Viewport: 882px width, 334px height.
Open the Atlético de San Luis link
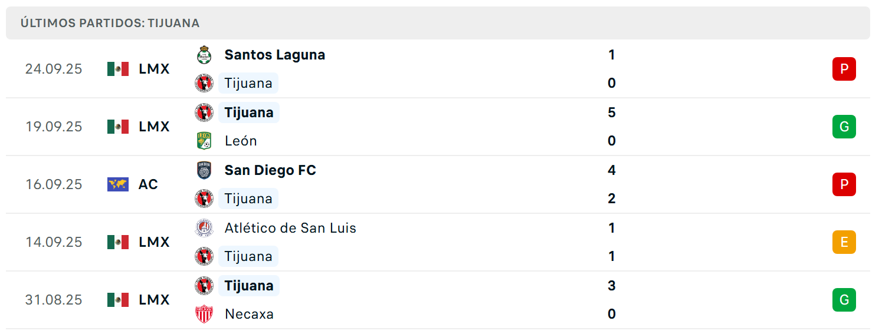[x=290, y=228]
